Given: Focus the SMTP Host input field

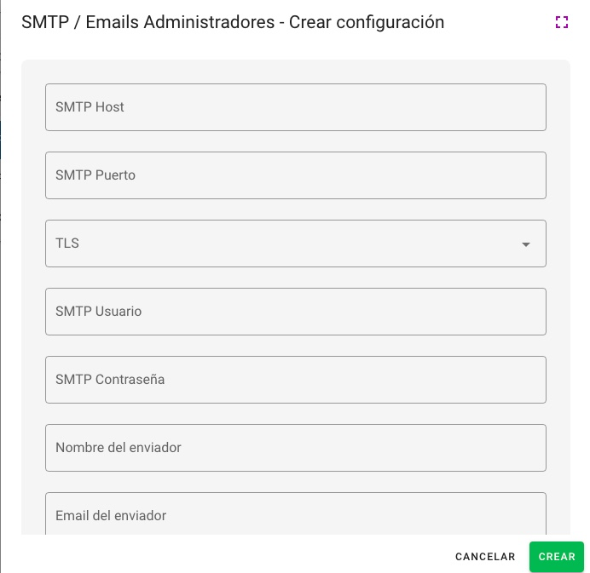Looking at the screenshot, I should click(295, 107).
